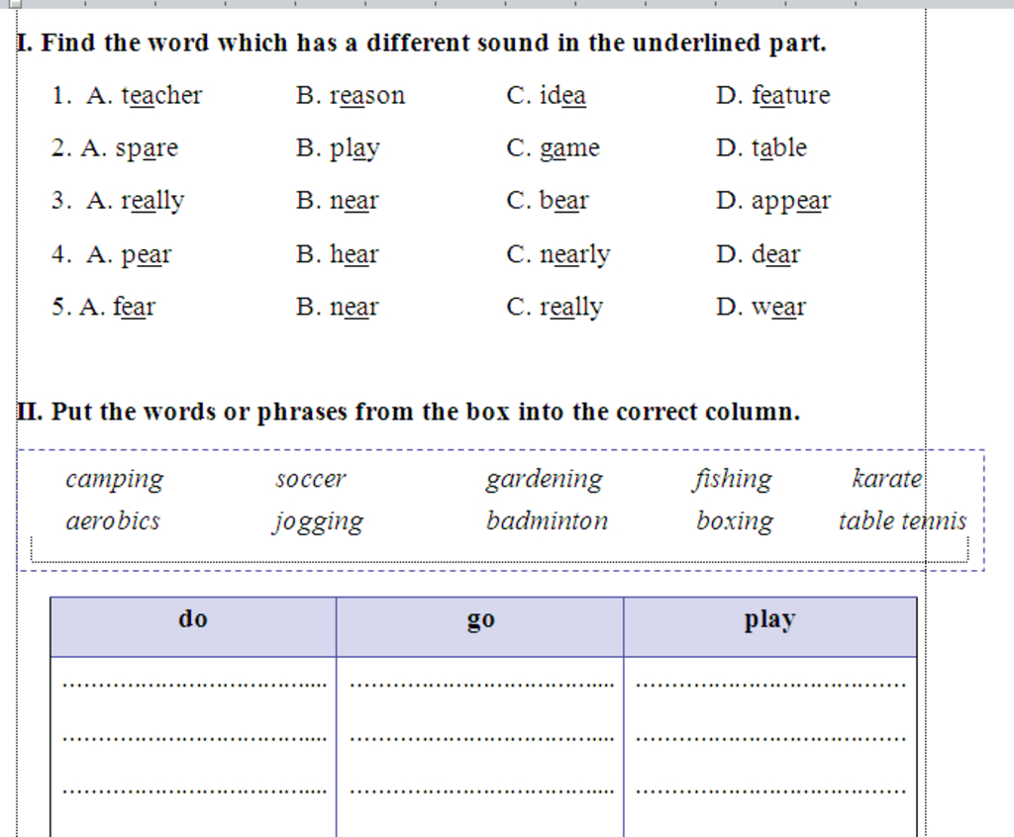Click the word 'appear' in question 3
The height and width of the screenshot is (837, 1014).
(790, 201)
